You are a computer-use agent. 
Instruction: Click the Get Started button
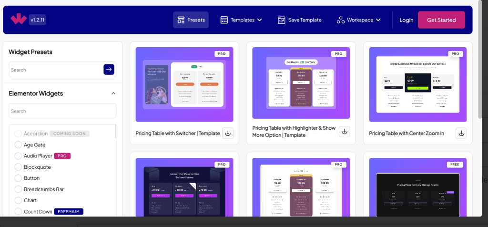441,20
